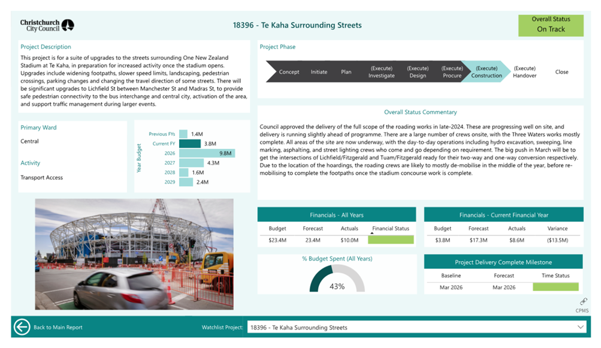
Task: Click the 2029 budget bar 2.4M
Action: pos(186,182)
